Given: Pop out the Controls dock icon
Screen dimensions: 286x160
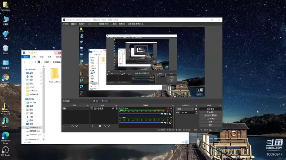Looking at the screenshot, I should 220,105.
